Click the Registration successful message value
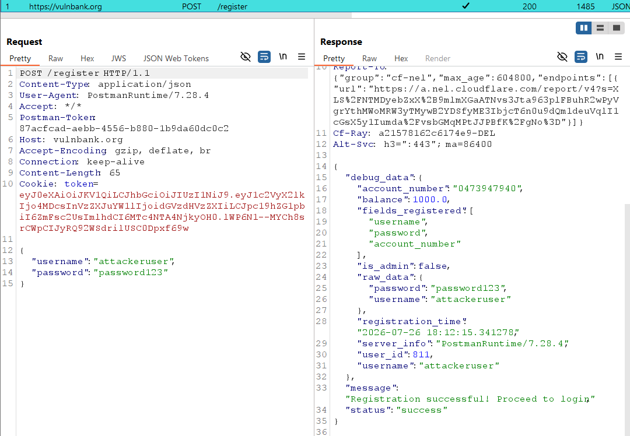 click(470, 399)
